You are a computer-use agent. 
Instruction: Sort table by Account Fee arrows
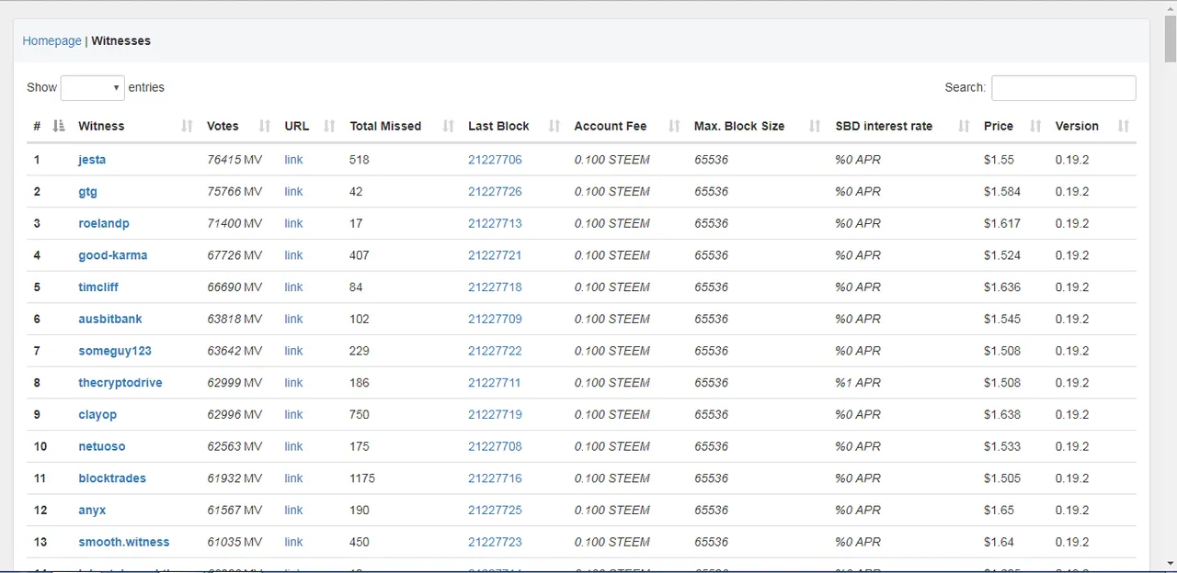674,126
